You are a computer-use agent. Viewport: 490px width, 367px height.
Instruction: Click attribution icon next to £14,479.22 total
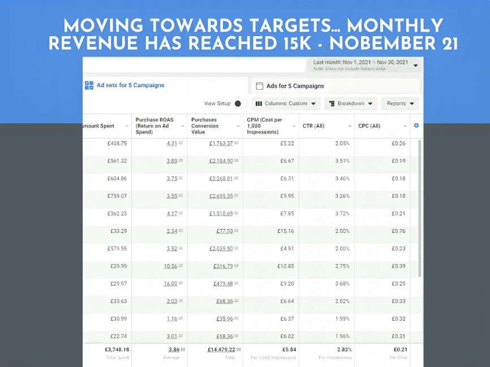237,350
